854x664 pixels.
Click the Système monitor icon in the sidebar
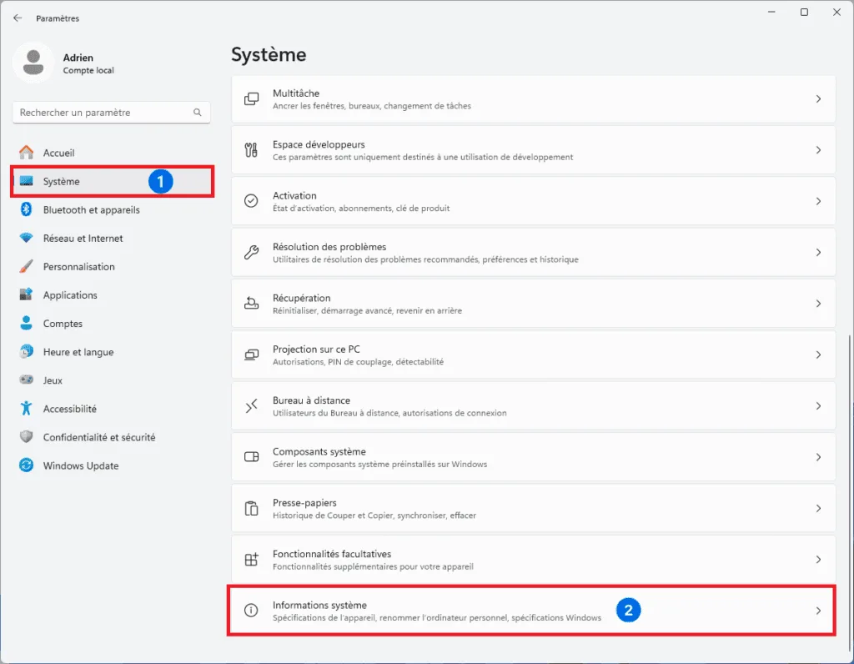tap(26, 181)
